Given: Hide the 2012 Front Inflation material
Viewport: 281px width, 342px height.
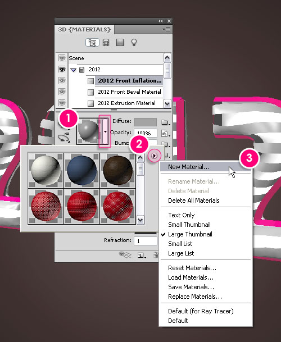Looking at the screenshot, I should (62, 80).
